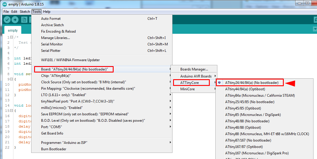Click the New sketch toolbar icon

click(x=24, y=20)
